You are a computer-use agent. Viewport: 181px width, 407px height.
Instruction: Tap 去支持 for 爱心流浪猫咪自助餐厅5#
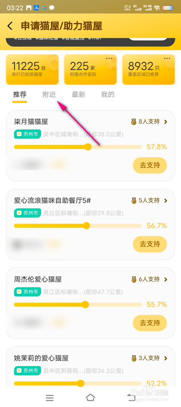[150, 244]
